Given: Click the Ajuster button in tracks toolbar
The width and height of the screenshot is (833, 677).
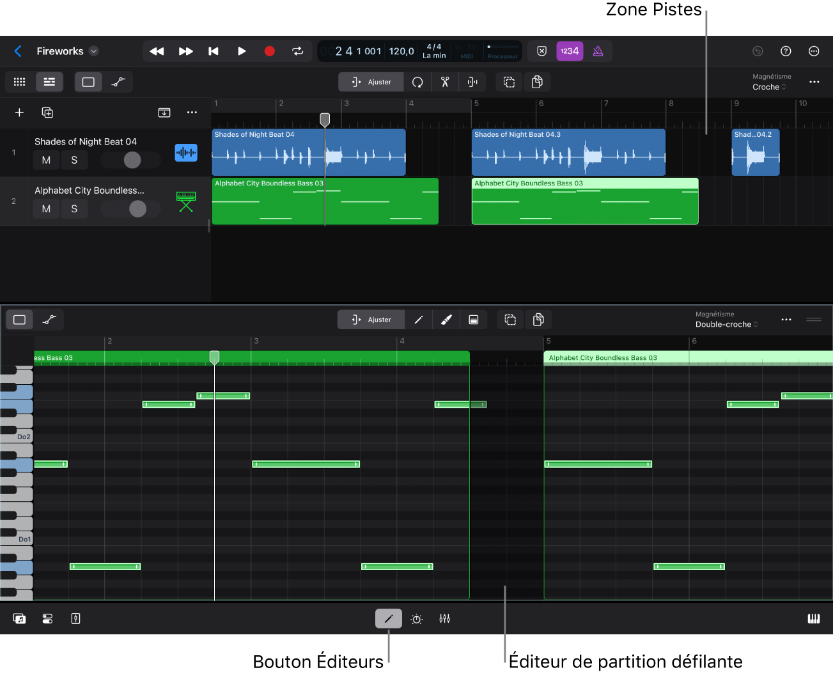Looking at the screenshot, I should coord(371,82).
